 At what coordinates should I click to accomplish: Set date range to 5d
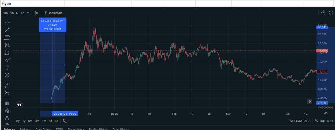(x=50, y=121)
